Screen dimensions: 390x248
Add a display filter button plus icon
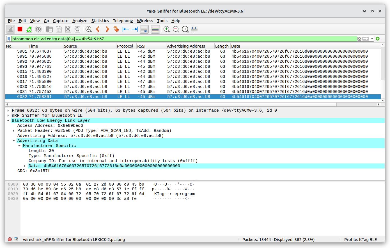point(378,39)
